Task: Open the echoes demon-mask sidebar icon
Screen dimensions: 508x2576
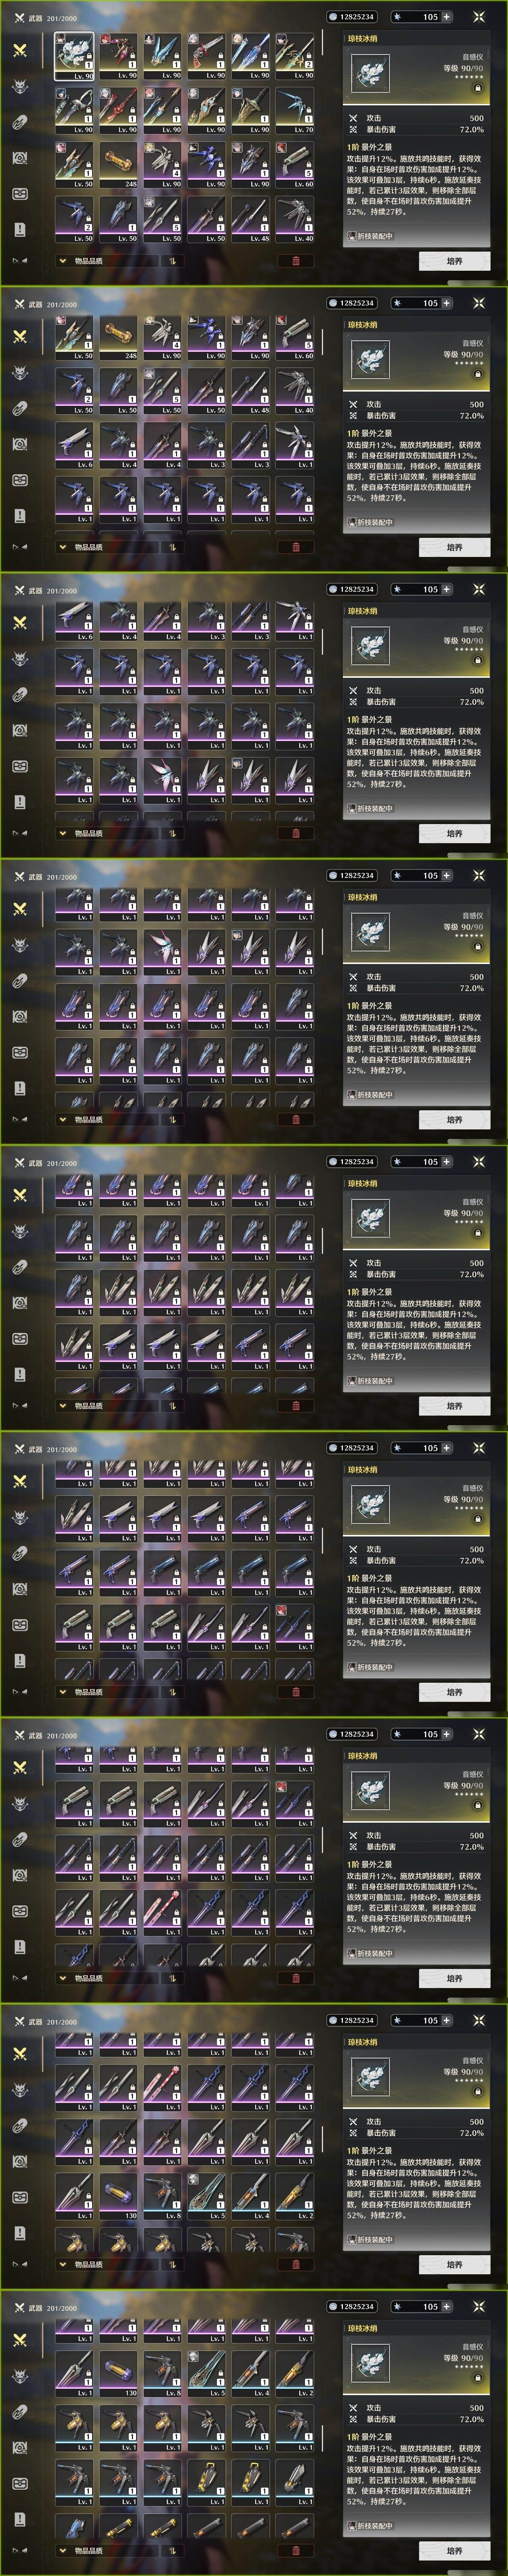Action: coord(20,87)
